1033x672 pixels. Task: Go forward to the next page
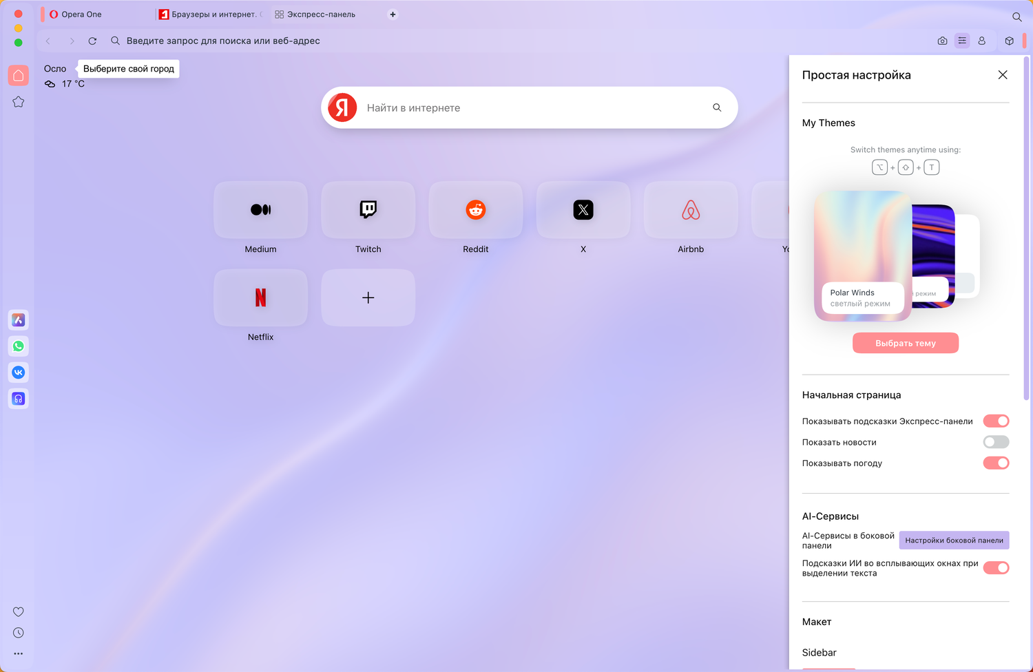click(72, 41)
